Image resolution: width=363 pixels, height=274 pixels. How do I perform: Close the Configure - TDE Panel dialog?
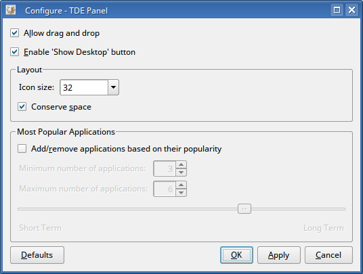pyautogui.click(x=352, y=10)
